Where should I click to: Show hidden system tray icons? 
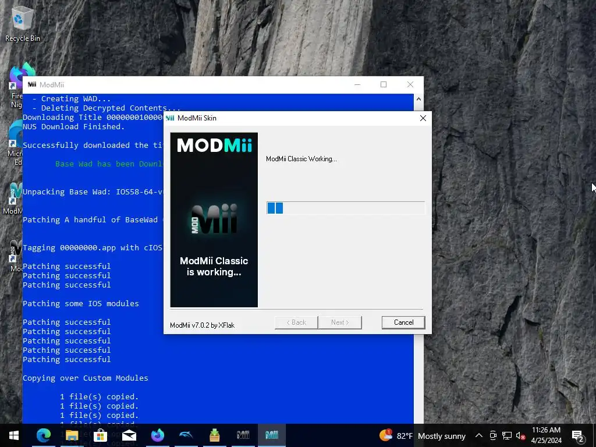tap(479, 435)
